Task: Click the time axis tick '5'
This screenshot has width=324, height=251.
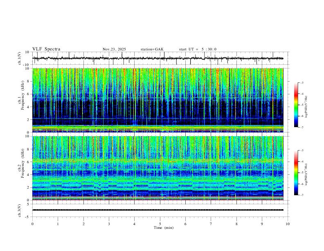Action: 160,224
